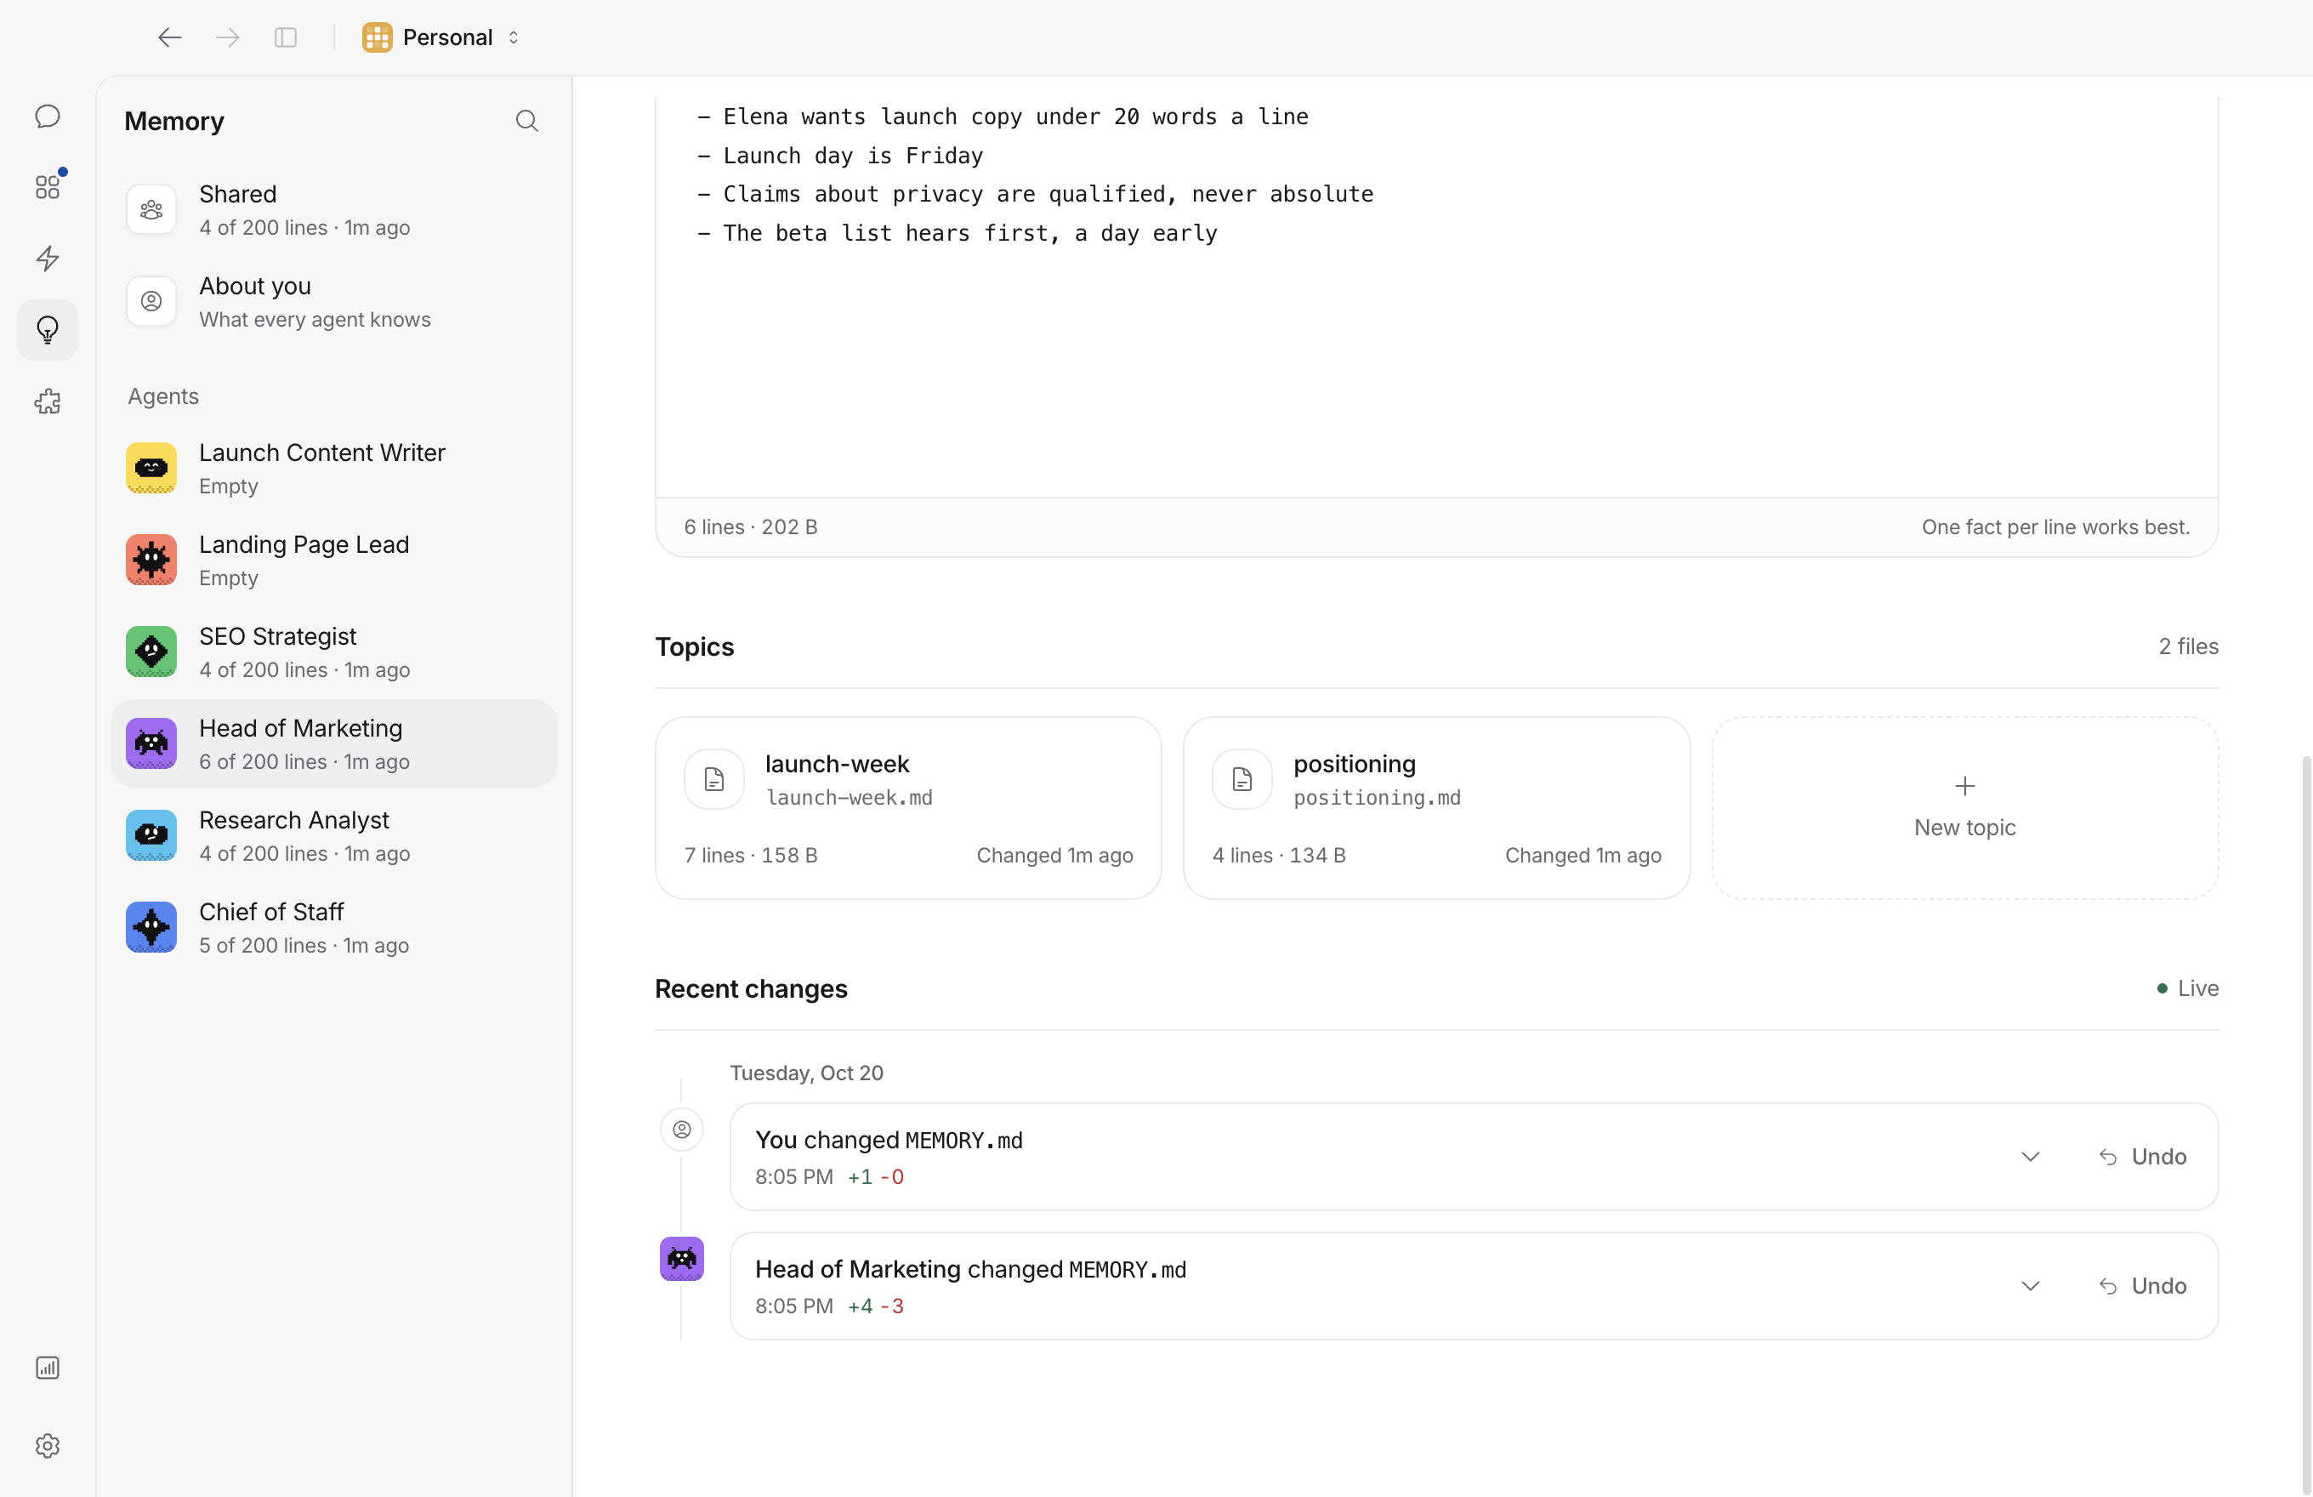The image size is (2313, 1497).
Task: Go back with the left arrow
Action: click(170, 37)
